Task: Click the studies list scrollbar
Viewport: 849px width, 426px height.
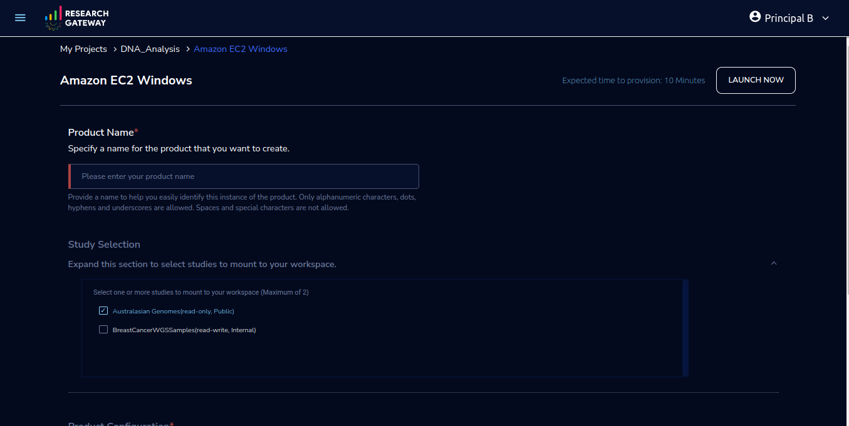Action: (685, 328)
